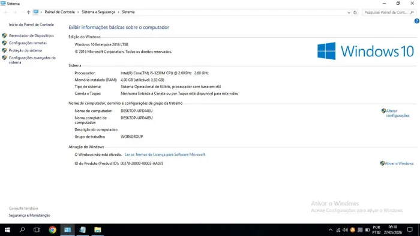The height and width of the screenshot is (236, 420).
Task: Click the computer icon in address bar
Action: tap(36, 12)
